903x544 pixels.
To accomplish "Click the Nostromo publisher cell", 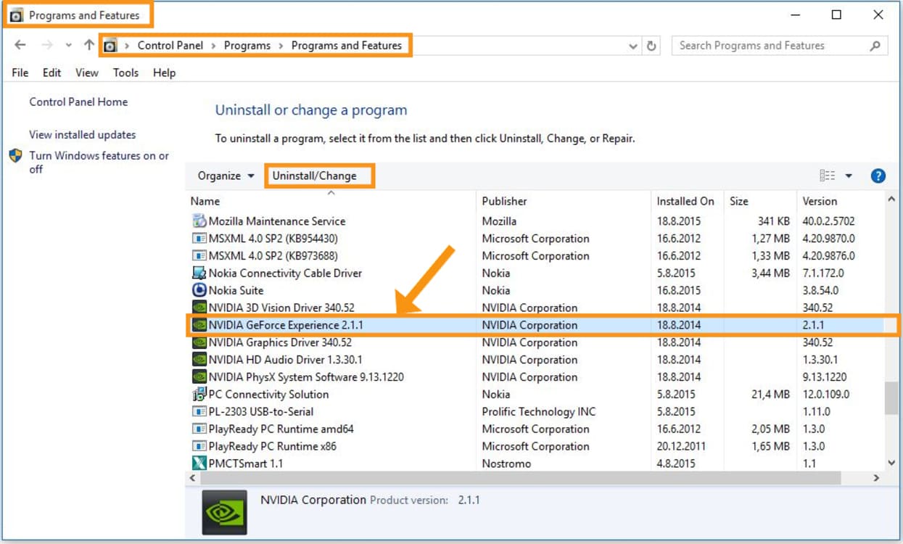I will (x=506, y=463).
